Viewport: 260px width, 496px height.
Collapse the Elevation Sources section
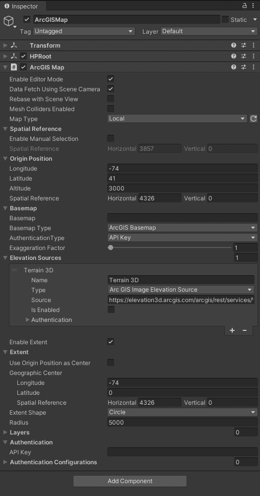5,258
